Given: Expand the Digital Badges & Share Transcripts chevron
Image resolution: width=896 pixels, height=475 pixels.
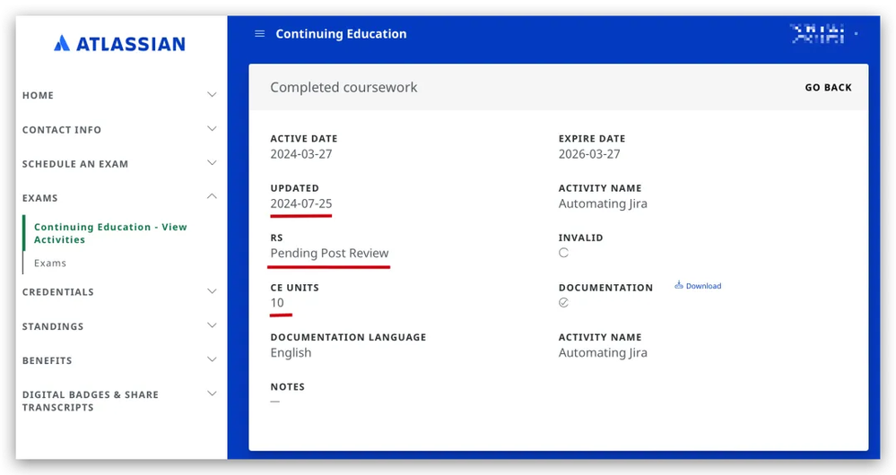Looking at the screenshot, I should coord(212,393).
